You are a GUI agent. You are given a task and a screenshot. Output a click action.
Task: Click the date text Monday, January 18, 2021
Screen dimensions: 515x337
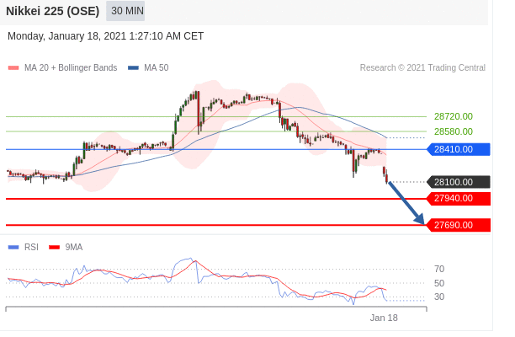(67, 36)
